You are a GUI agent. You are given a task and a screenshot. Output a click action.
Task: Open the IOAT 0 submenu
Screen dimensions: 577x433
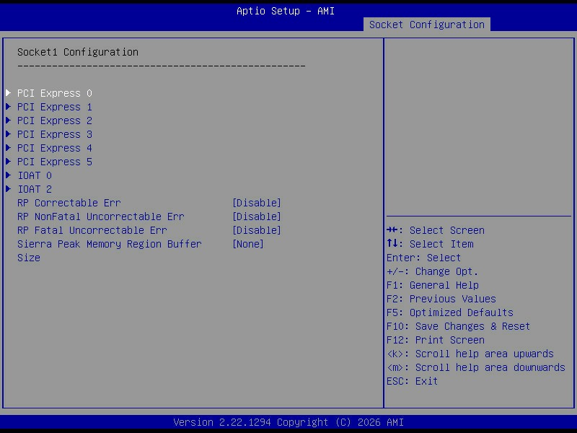(x=35, y=175)
